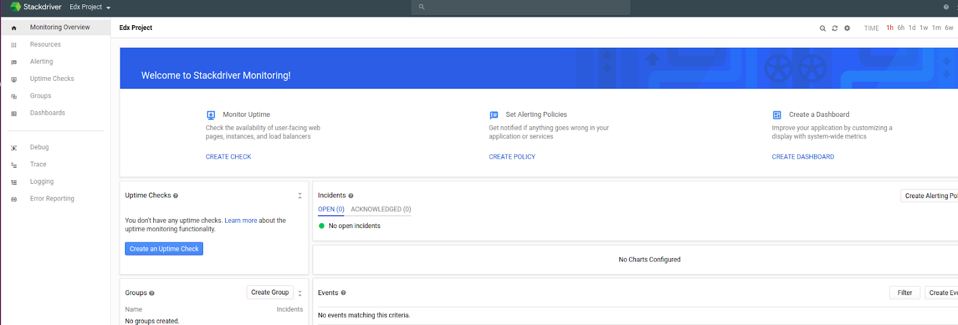Click the Resources grid icon

tap(14, 45)
